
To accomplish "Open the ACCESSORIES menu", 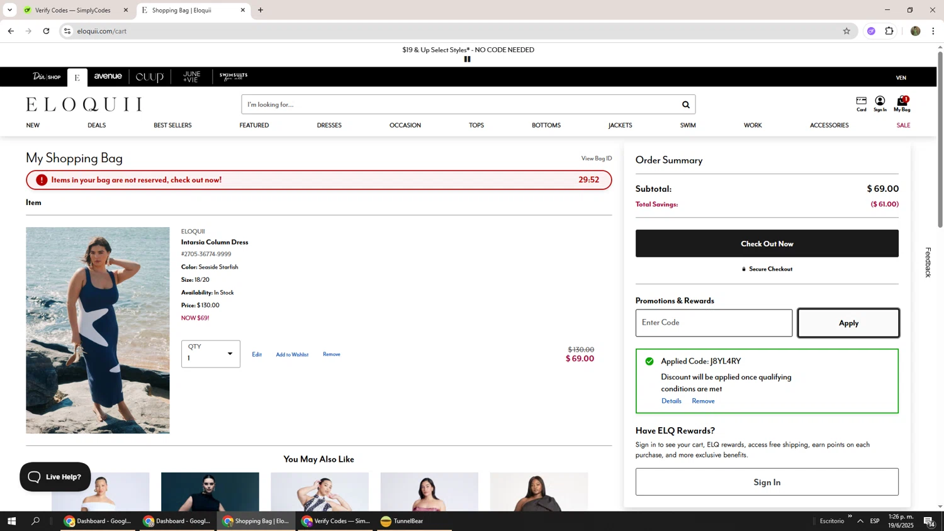I will pos(829,125).
